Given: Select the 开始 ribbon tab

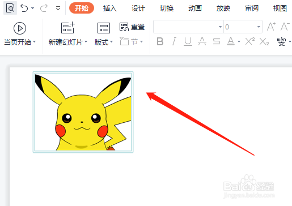Looking at the screenshot, I should pyautogui.click(x=82, y=8).
